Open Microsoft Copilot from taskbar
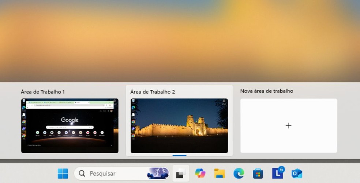 pyautogui.click(x=200, y=173)
